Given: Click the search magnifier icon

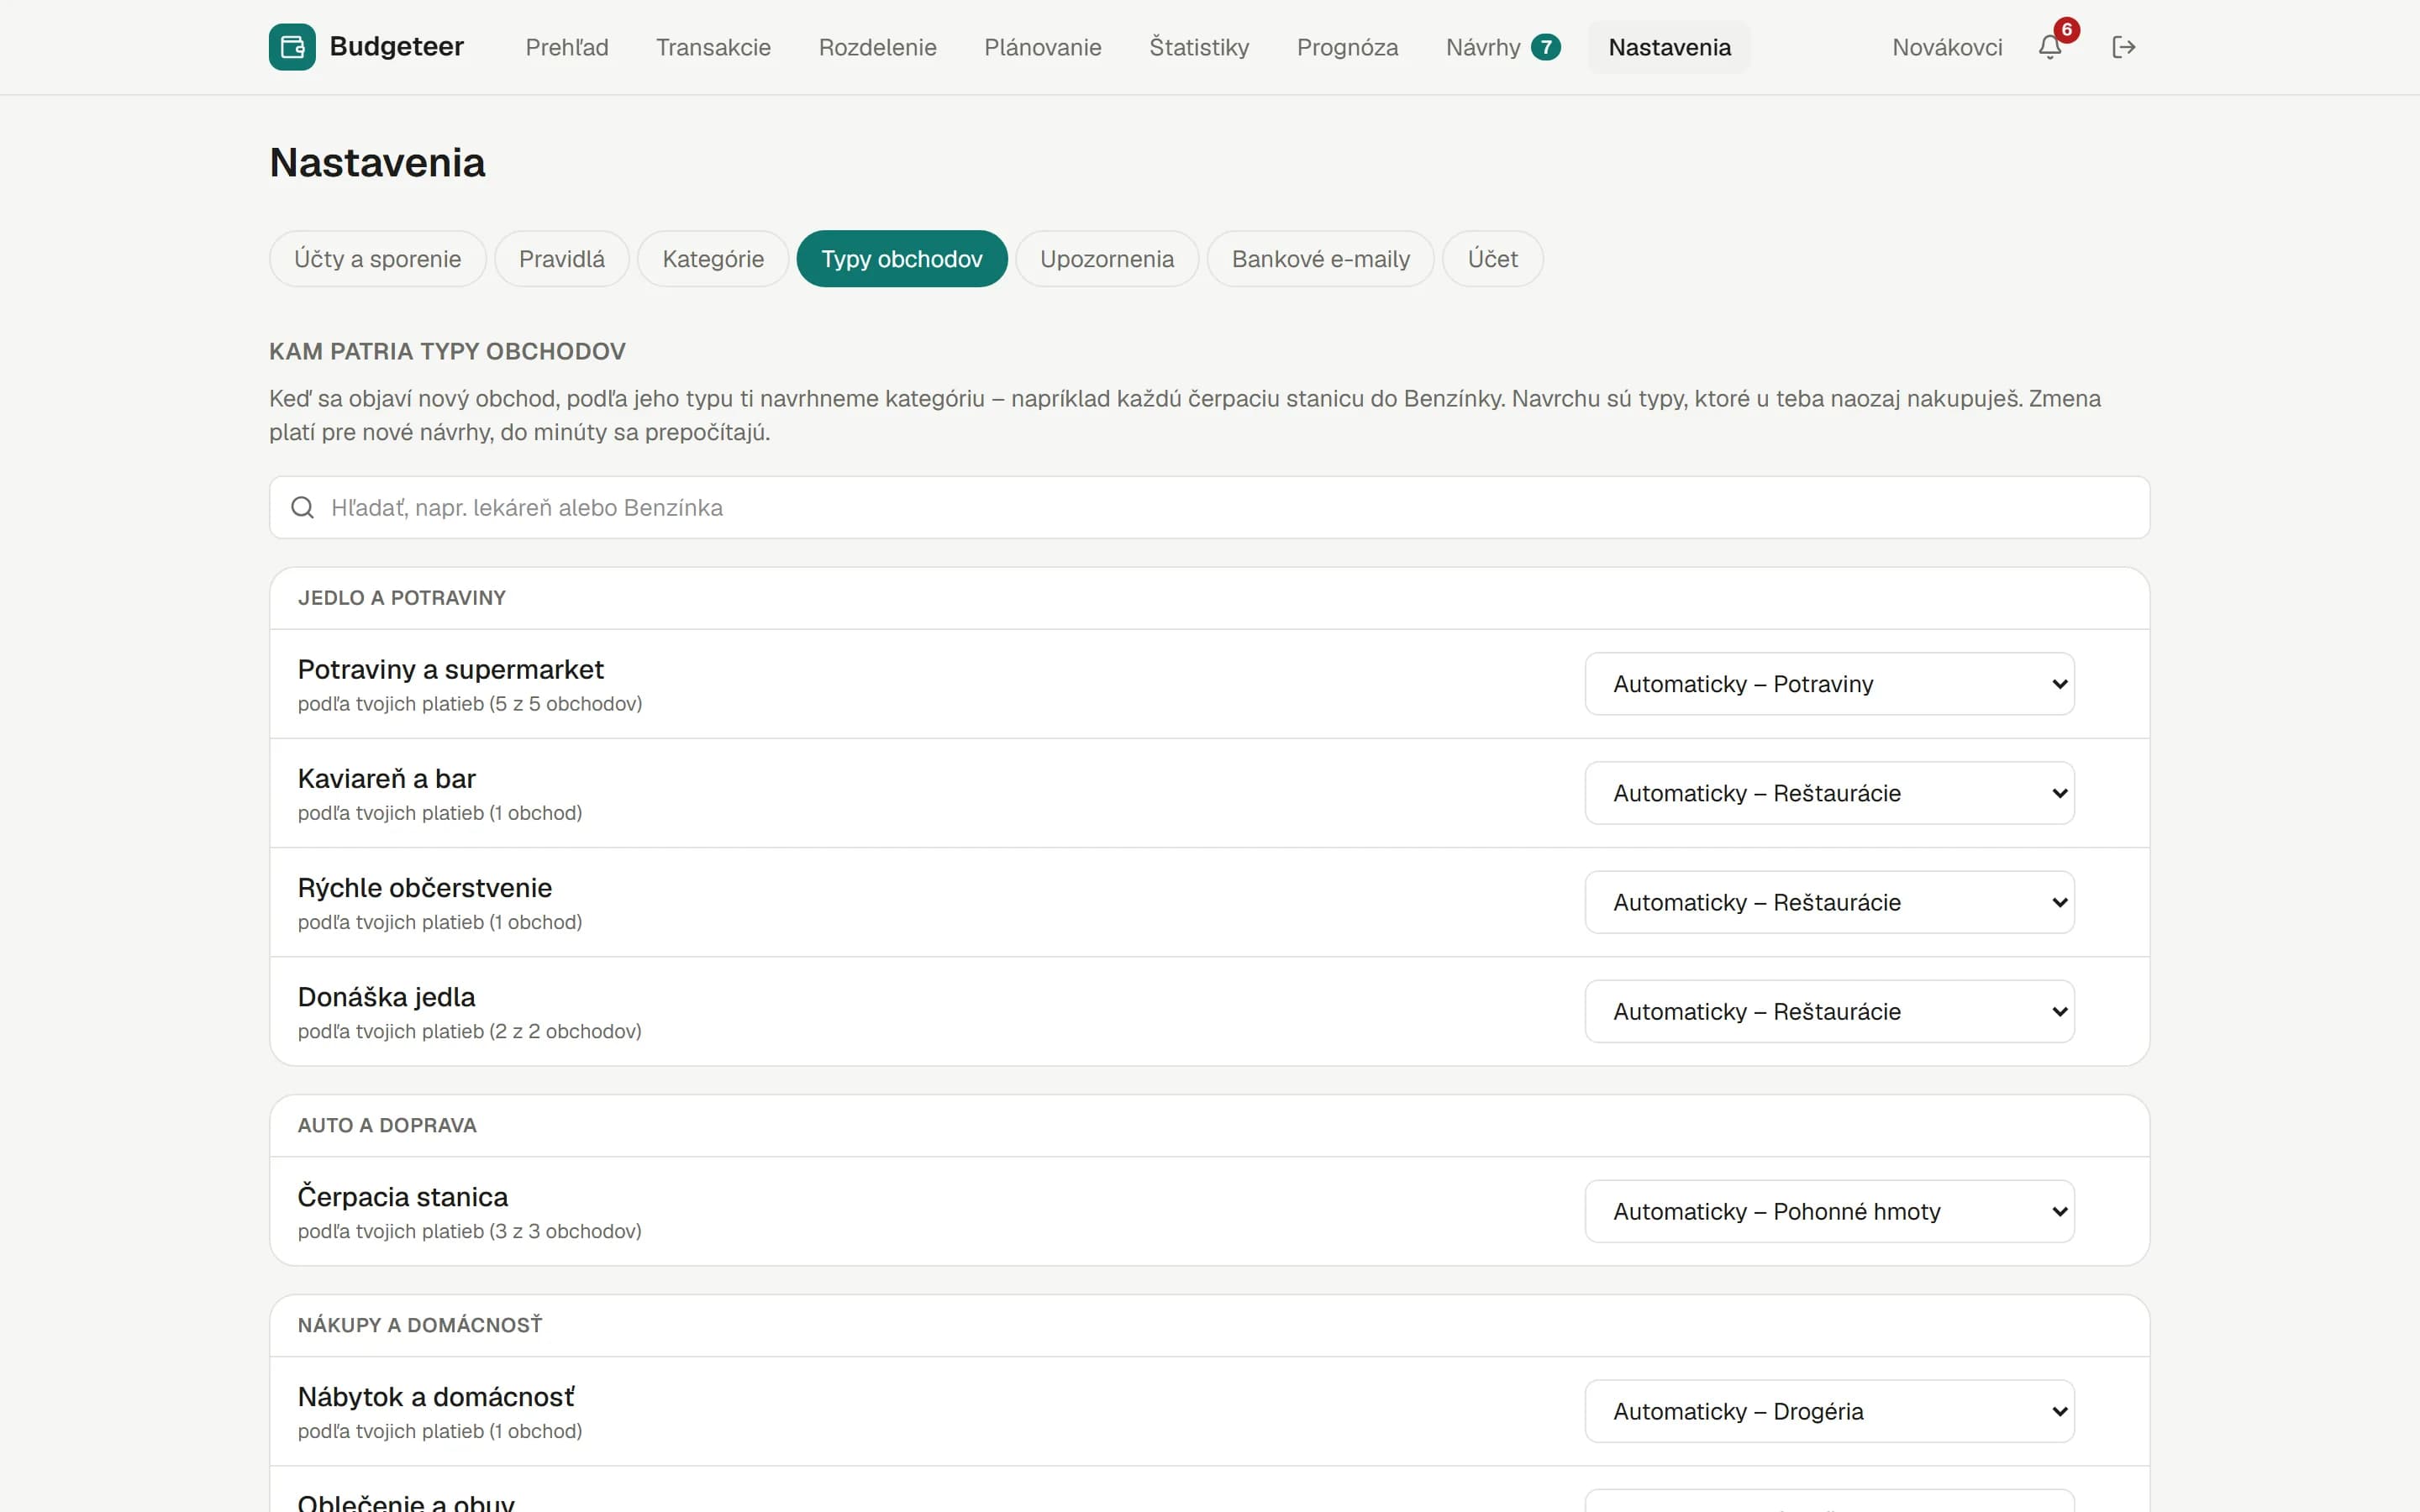Looking at the screenshot, I should tap(302, 508).
